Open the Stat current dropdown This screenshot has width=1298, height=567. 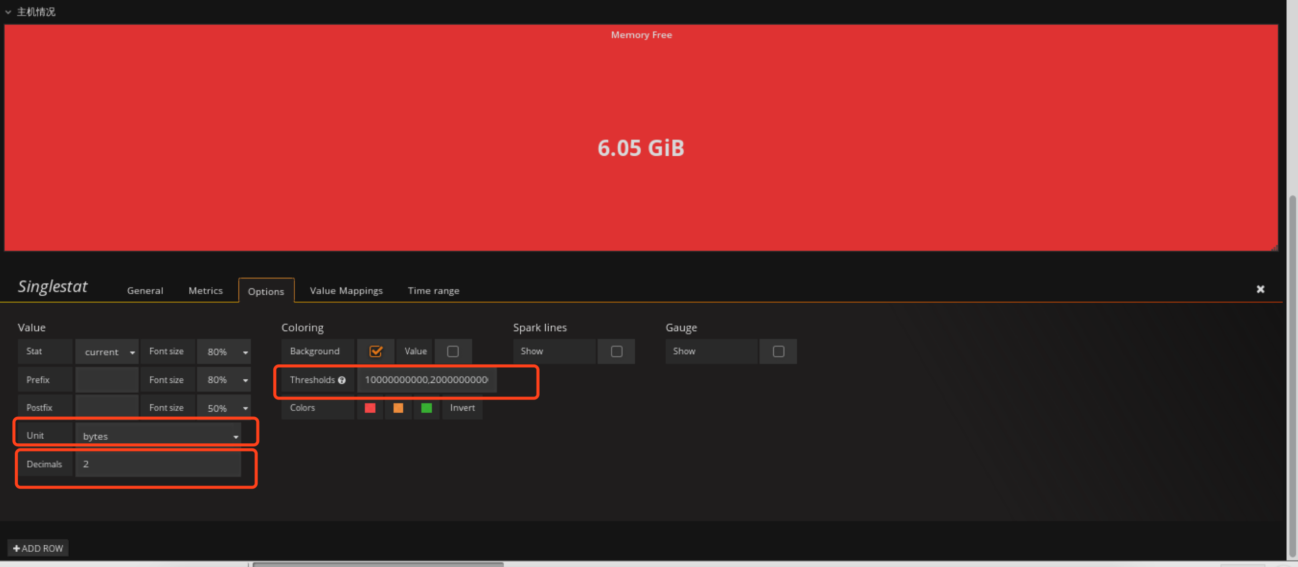(x=107, y=352)
